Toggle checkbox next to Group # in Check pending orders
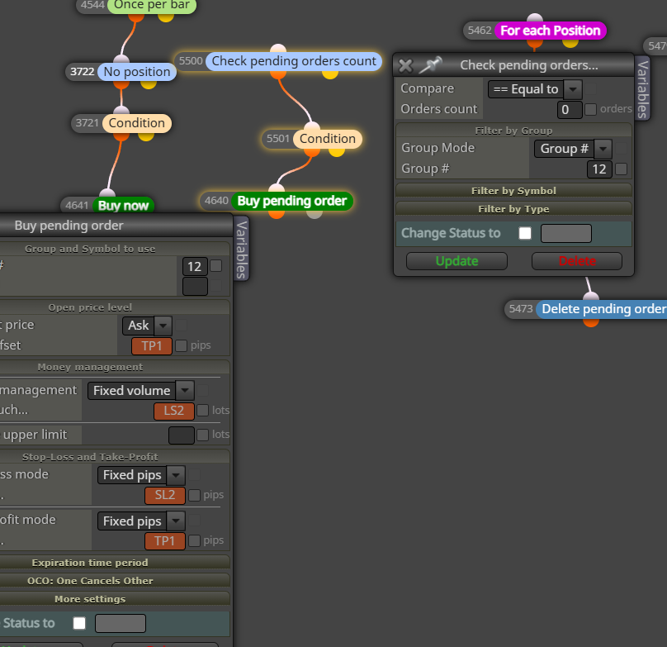This screenshot has width=667, height=647. 621,169
